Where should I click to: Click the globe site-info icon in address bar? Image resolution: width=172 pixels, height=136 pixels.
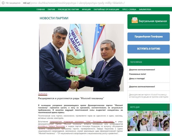point(3,3)
